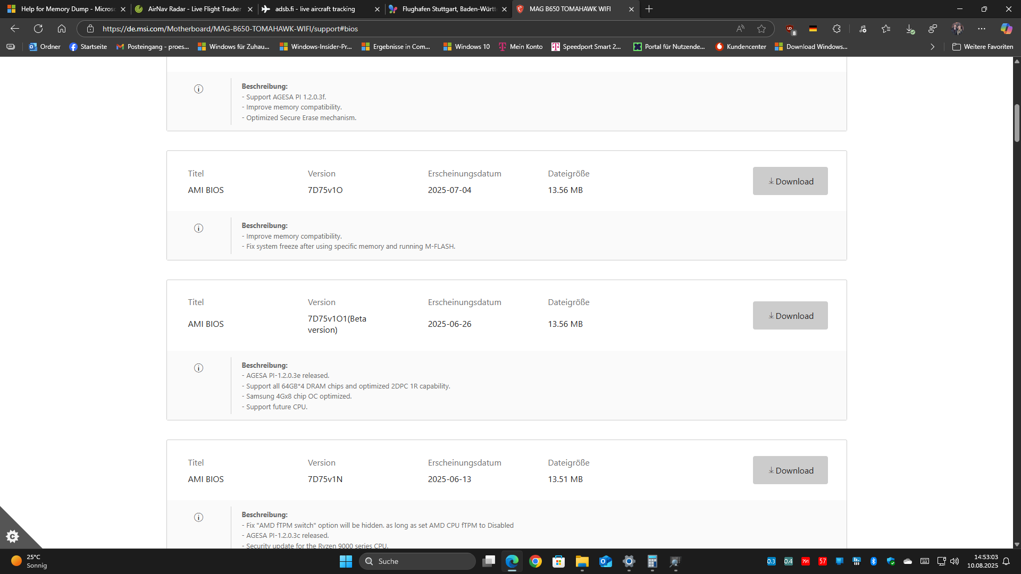
Task: Open a new browser tab
Action: (649, 9)
